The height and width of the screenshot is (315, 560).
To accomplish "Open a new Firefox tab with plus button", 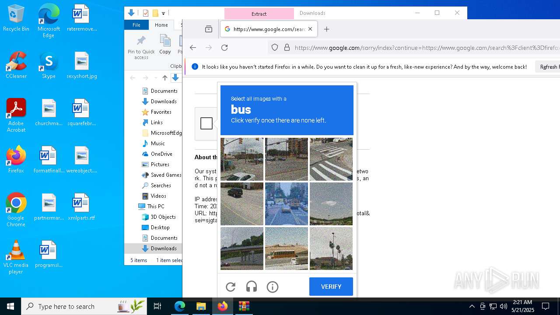I will [326, 29].
